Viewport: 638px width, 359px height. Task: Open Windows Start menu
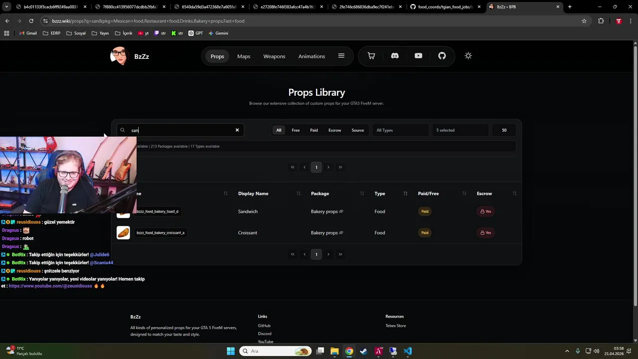(231, 351)
